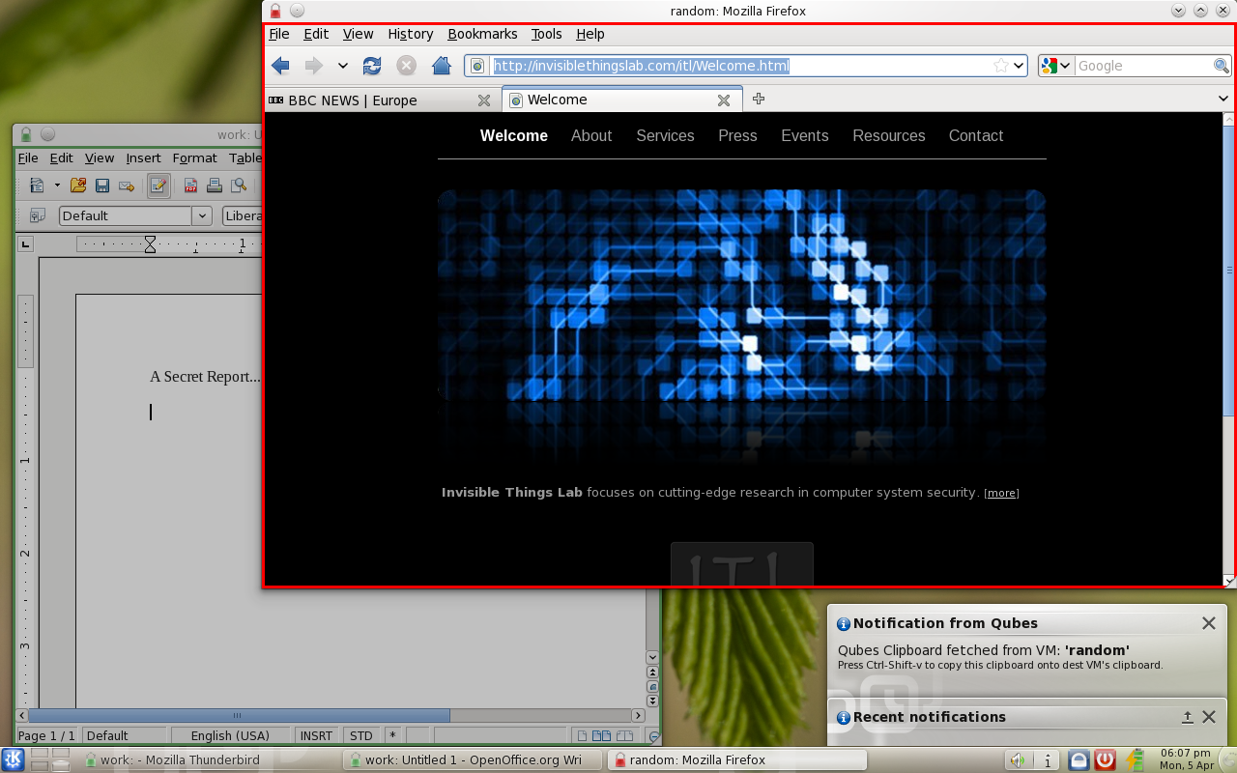
Task: Click the clock showing 06:07 pm
Action: pos(1187,759)
